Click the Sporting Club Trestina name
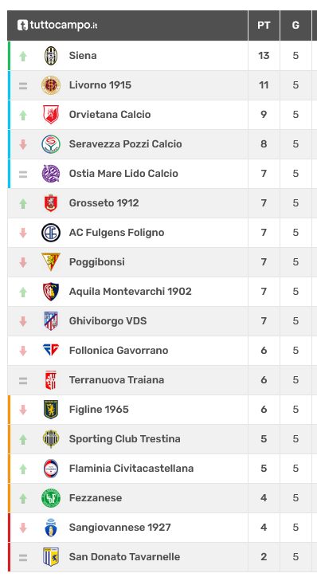The image size is (317, 581). click(125, 438)
